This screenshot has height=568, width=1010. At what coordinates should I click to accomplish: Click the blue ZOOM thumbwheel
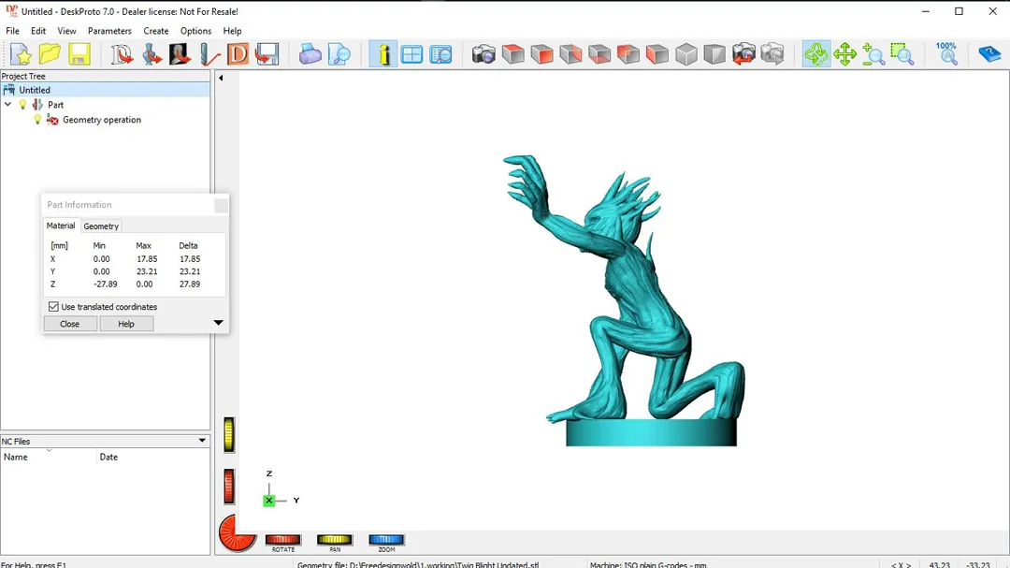(386, 540)
